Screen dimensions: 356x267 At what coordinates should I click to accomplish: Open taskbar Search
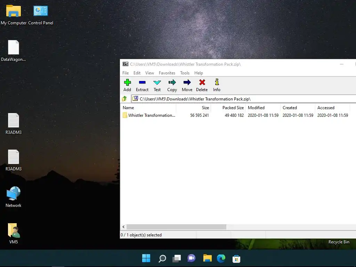pos(162,258)
